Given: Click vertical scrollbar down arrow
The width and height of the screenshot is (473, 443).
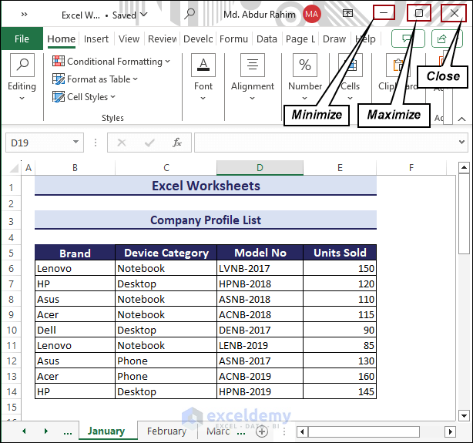Looking at the screenshot, I should coord(464,415).
